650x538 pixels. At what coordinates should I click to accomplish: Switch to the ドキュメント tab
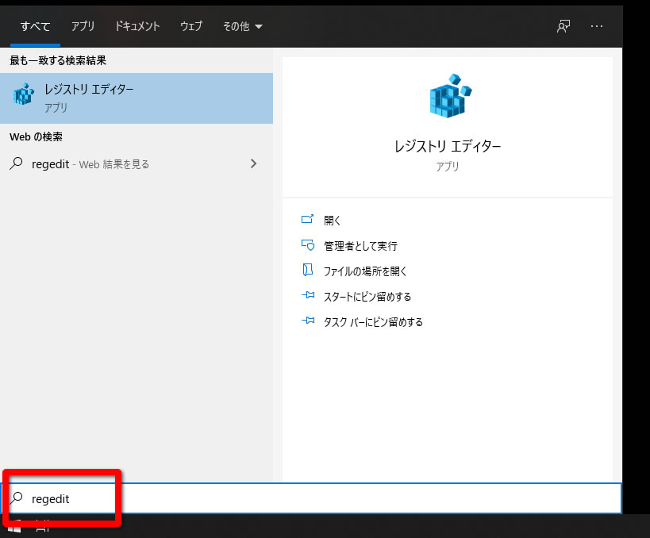[137, 26]
